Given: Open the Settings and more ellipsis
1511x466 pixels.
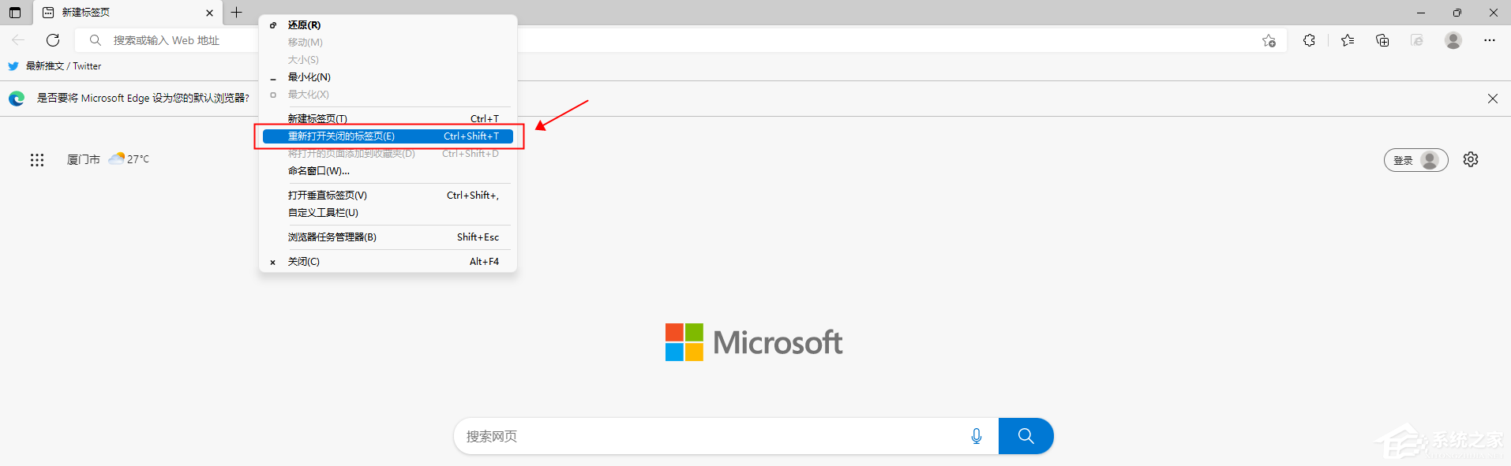Looking at the screenshot, I should [1490, 40].
